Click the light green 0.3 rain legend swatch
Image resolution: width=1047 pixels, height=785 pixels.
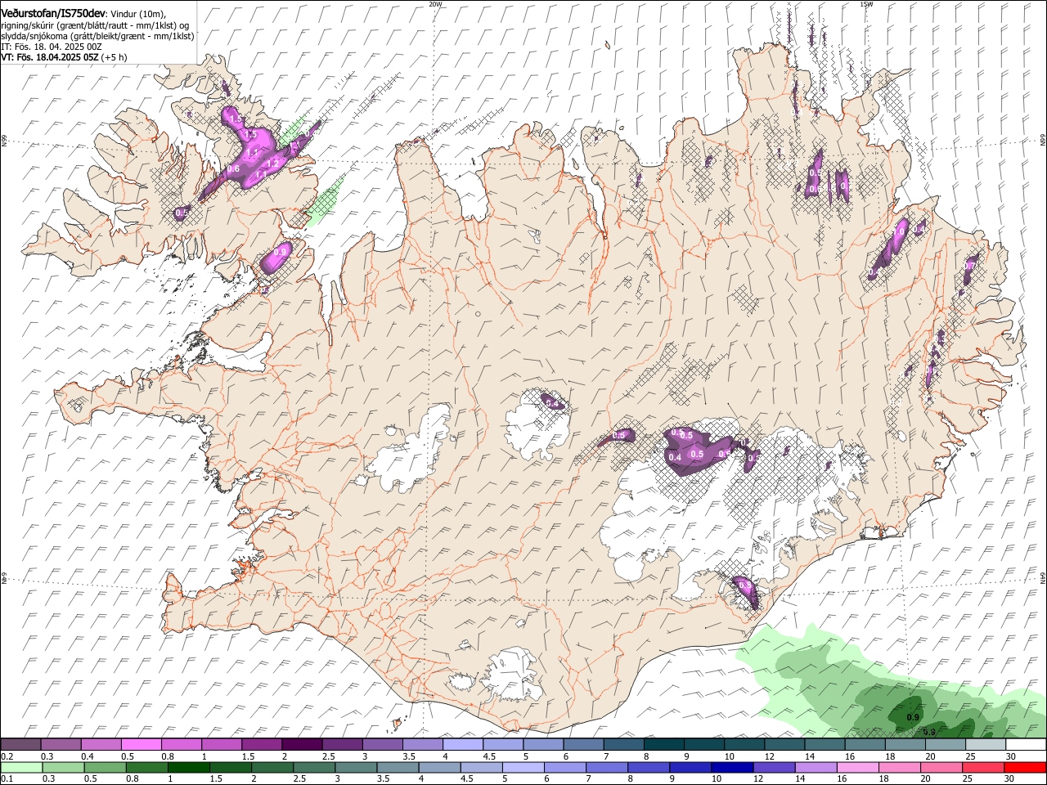point(64,767)
